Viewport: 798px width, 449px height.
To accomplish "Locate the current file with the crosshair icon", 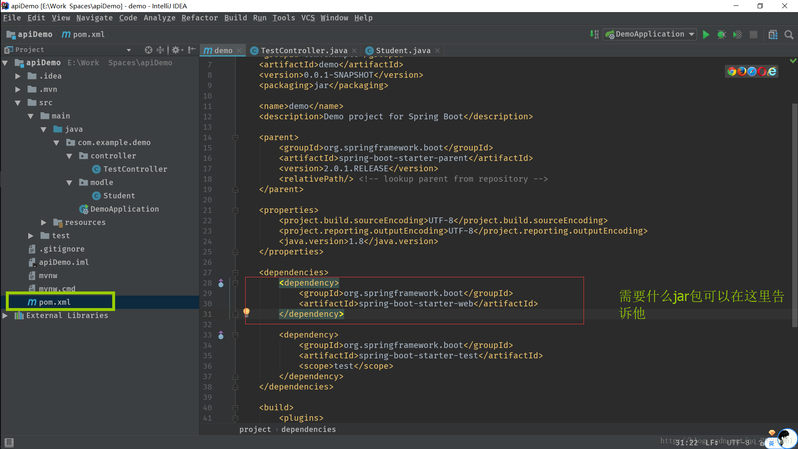I will coord(148,50).
